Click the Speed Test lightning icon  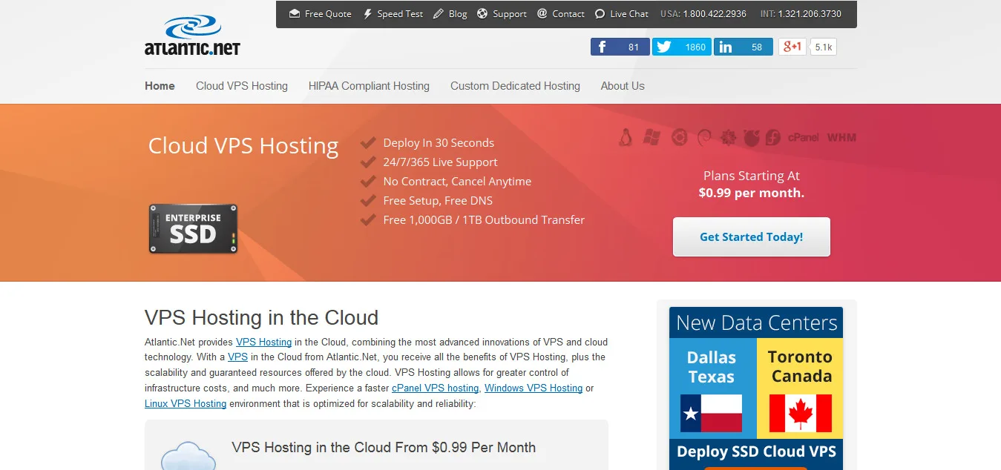pyautogui.click(x=367, y=14)
